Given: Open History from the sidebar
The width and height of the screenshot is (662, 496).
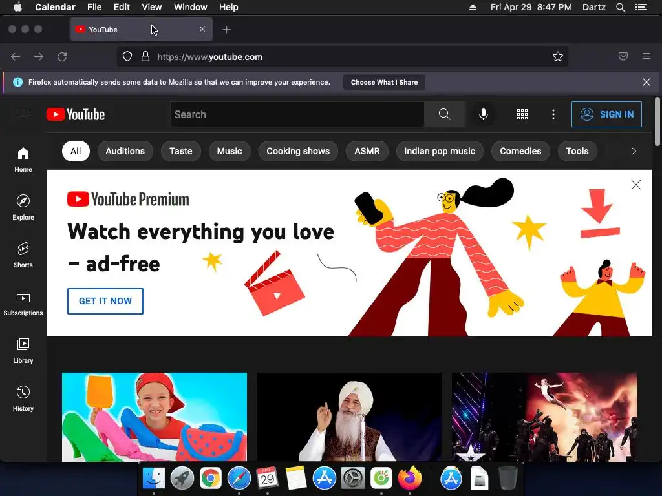Looking at the screenshot, I should (x=23, y=398).
